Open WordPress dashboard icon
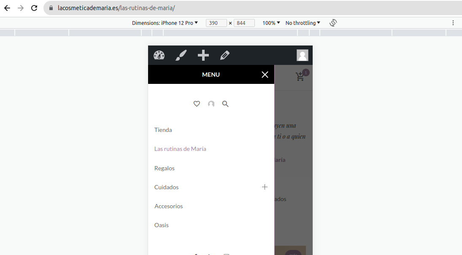Viewport: 462px width, 255px height. [159, 55]
